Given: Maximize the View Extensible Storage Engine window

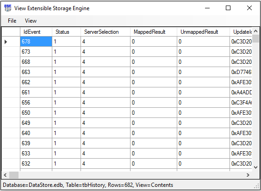Looking at the screenshot, I should point(228,8).
